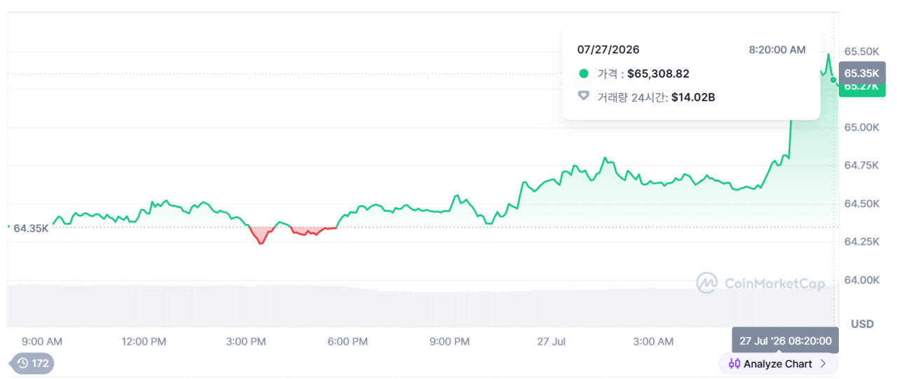Click the green price dot in tooltip
Screen dimensions: 897x379
tap(584, 73)
